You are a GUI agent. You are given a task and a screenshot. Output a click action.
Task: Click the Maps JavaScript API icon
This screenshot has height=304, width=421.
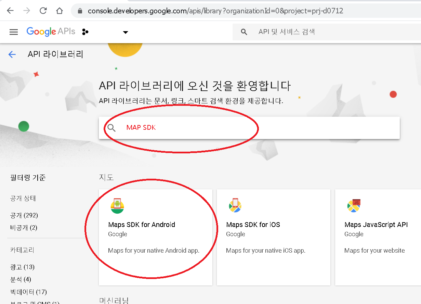point(354,205)
